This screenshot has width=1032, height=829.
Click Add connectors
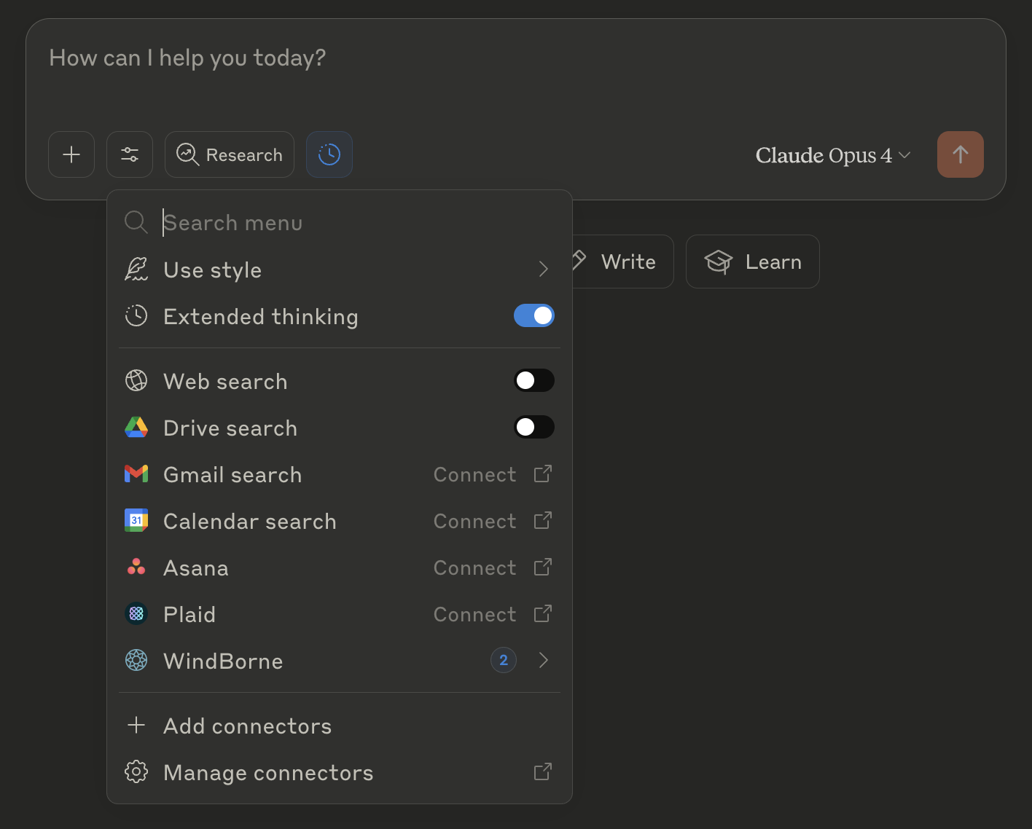247,726
